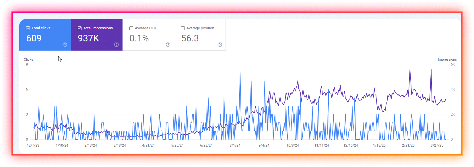Click the 12/15/24 date label
This screenshot has width=474, height=167.
(351, 145)
